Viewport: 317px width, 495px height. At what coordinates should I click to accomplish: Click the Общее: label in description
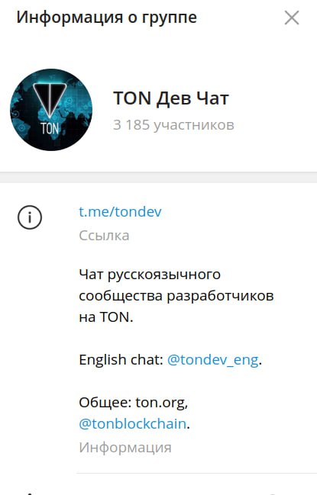(105, 403)
